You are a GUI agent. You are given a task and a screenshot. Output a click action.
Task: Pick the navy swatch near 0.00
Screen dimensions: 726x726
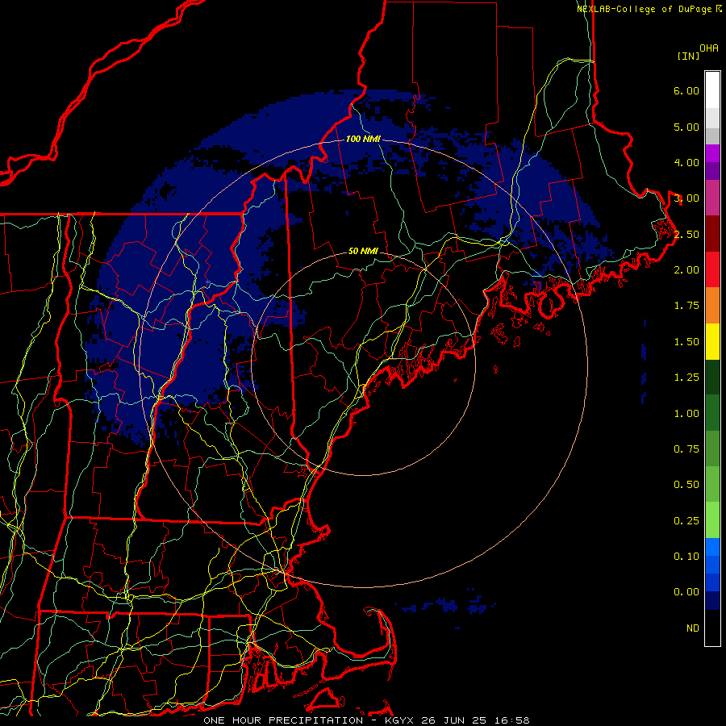coord(712,601)
